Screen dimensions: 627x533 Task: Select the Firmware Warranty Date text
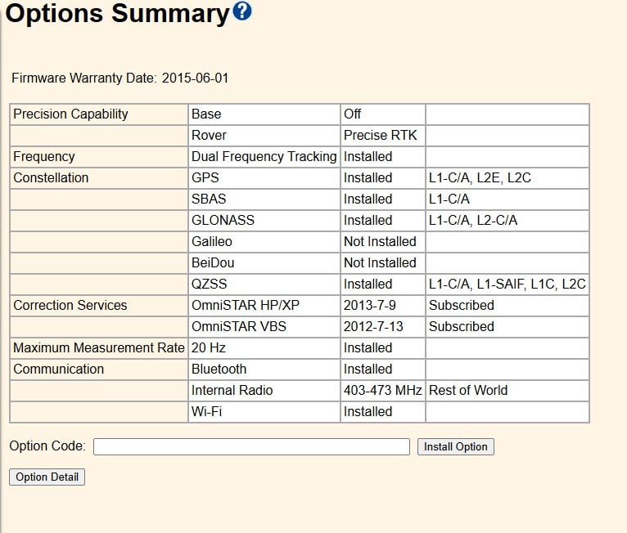pyautogui.click(x=120, y=78)
